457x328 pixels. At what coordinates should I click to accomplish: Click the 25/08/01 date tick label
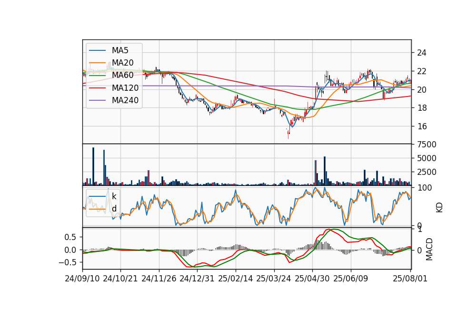pos(410,279)
